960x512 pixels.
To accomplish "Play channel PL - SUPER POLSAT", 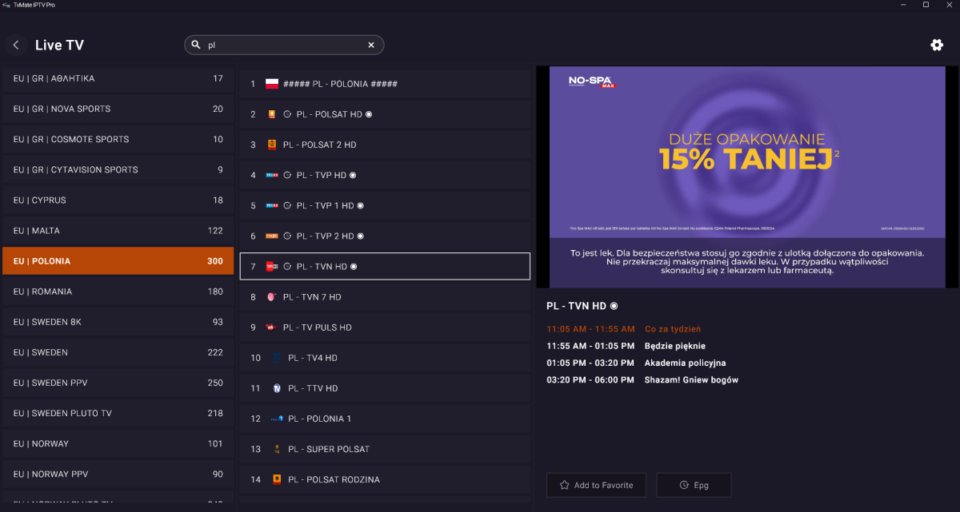I will pos(385,449).
